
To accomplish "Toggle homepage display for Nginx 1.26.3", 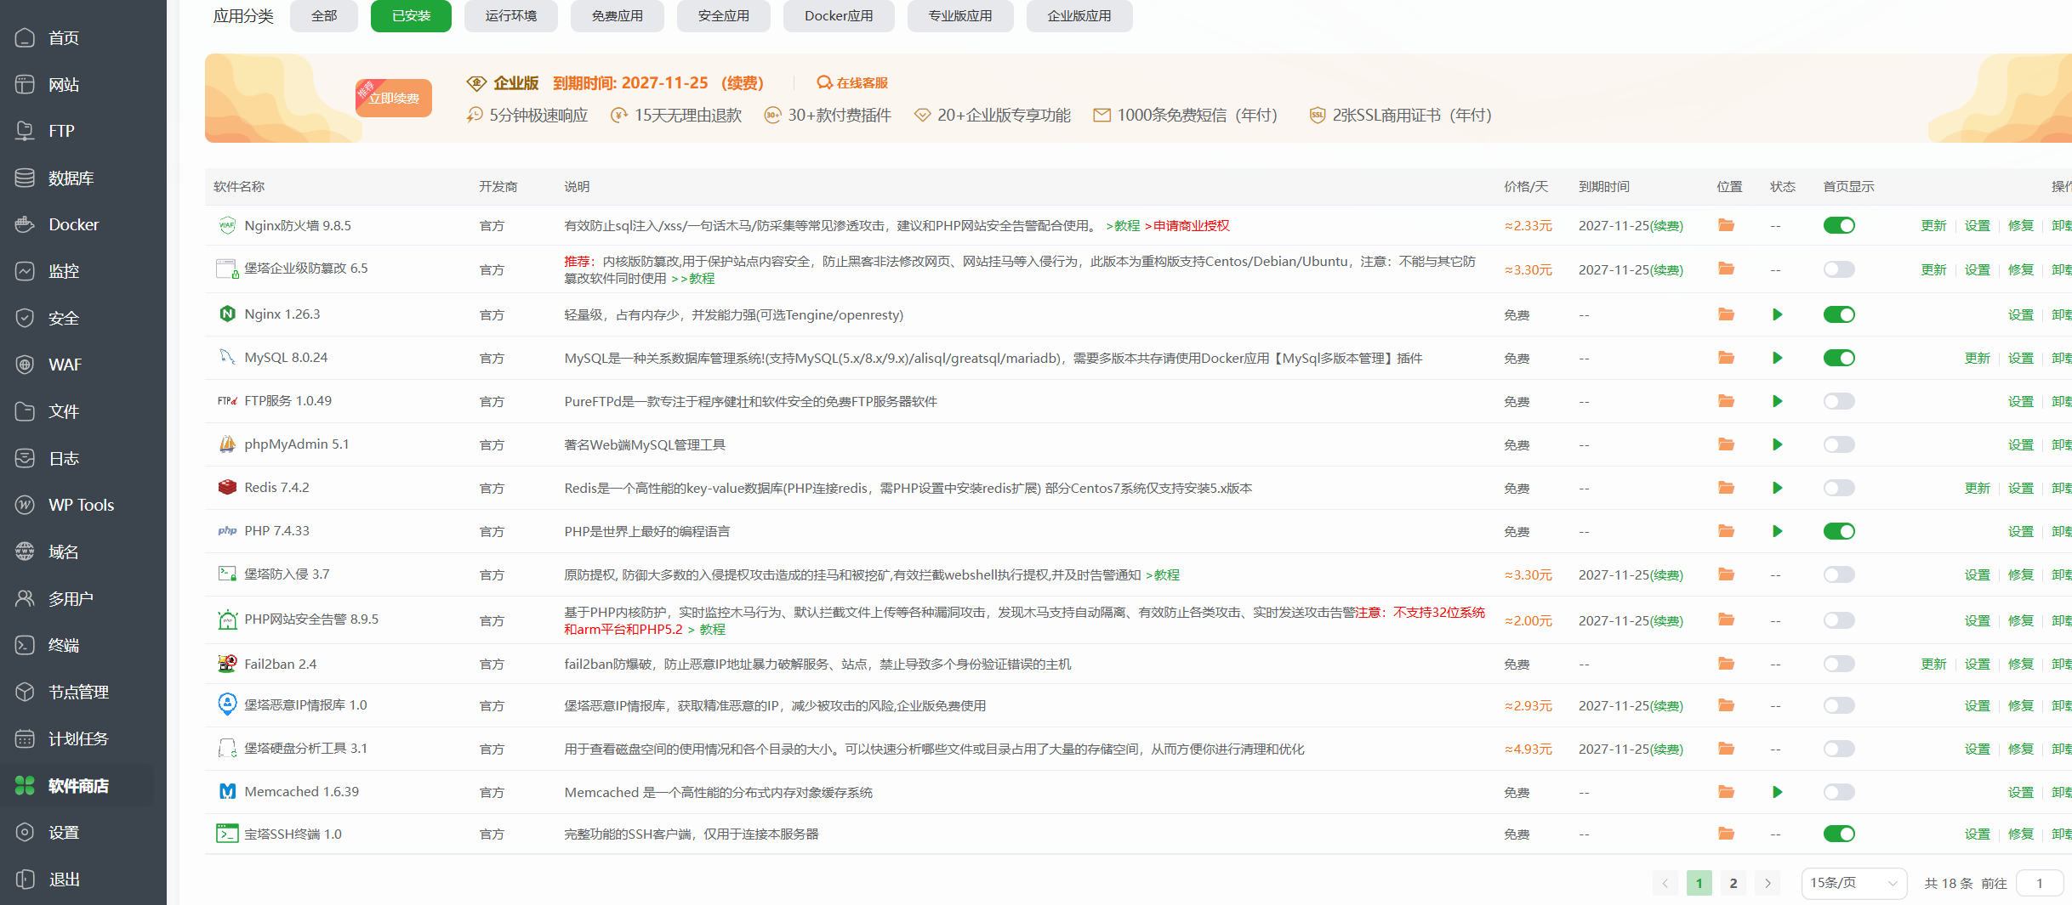I will (x=1839, y=314).
